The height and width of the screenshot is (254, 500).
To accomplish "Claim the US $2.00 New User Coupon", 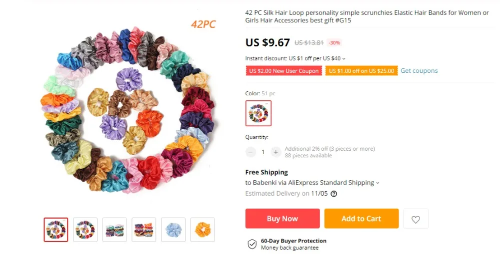I will (x=284, y=71).
